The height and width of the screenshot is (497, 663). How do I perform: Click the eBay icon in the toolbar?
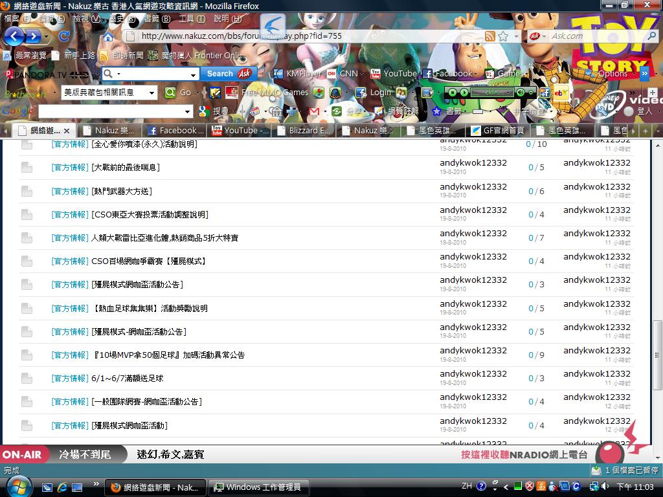pos(561,93)
